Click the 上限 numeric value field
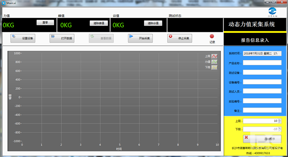 pos(260,121)
